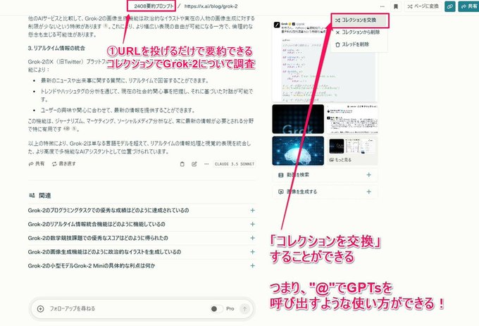The width and height of the screenshot is (479, 326).
Task: Click the 関連 section heading icon
Action: (x=32, y=195)
